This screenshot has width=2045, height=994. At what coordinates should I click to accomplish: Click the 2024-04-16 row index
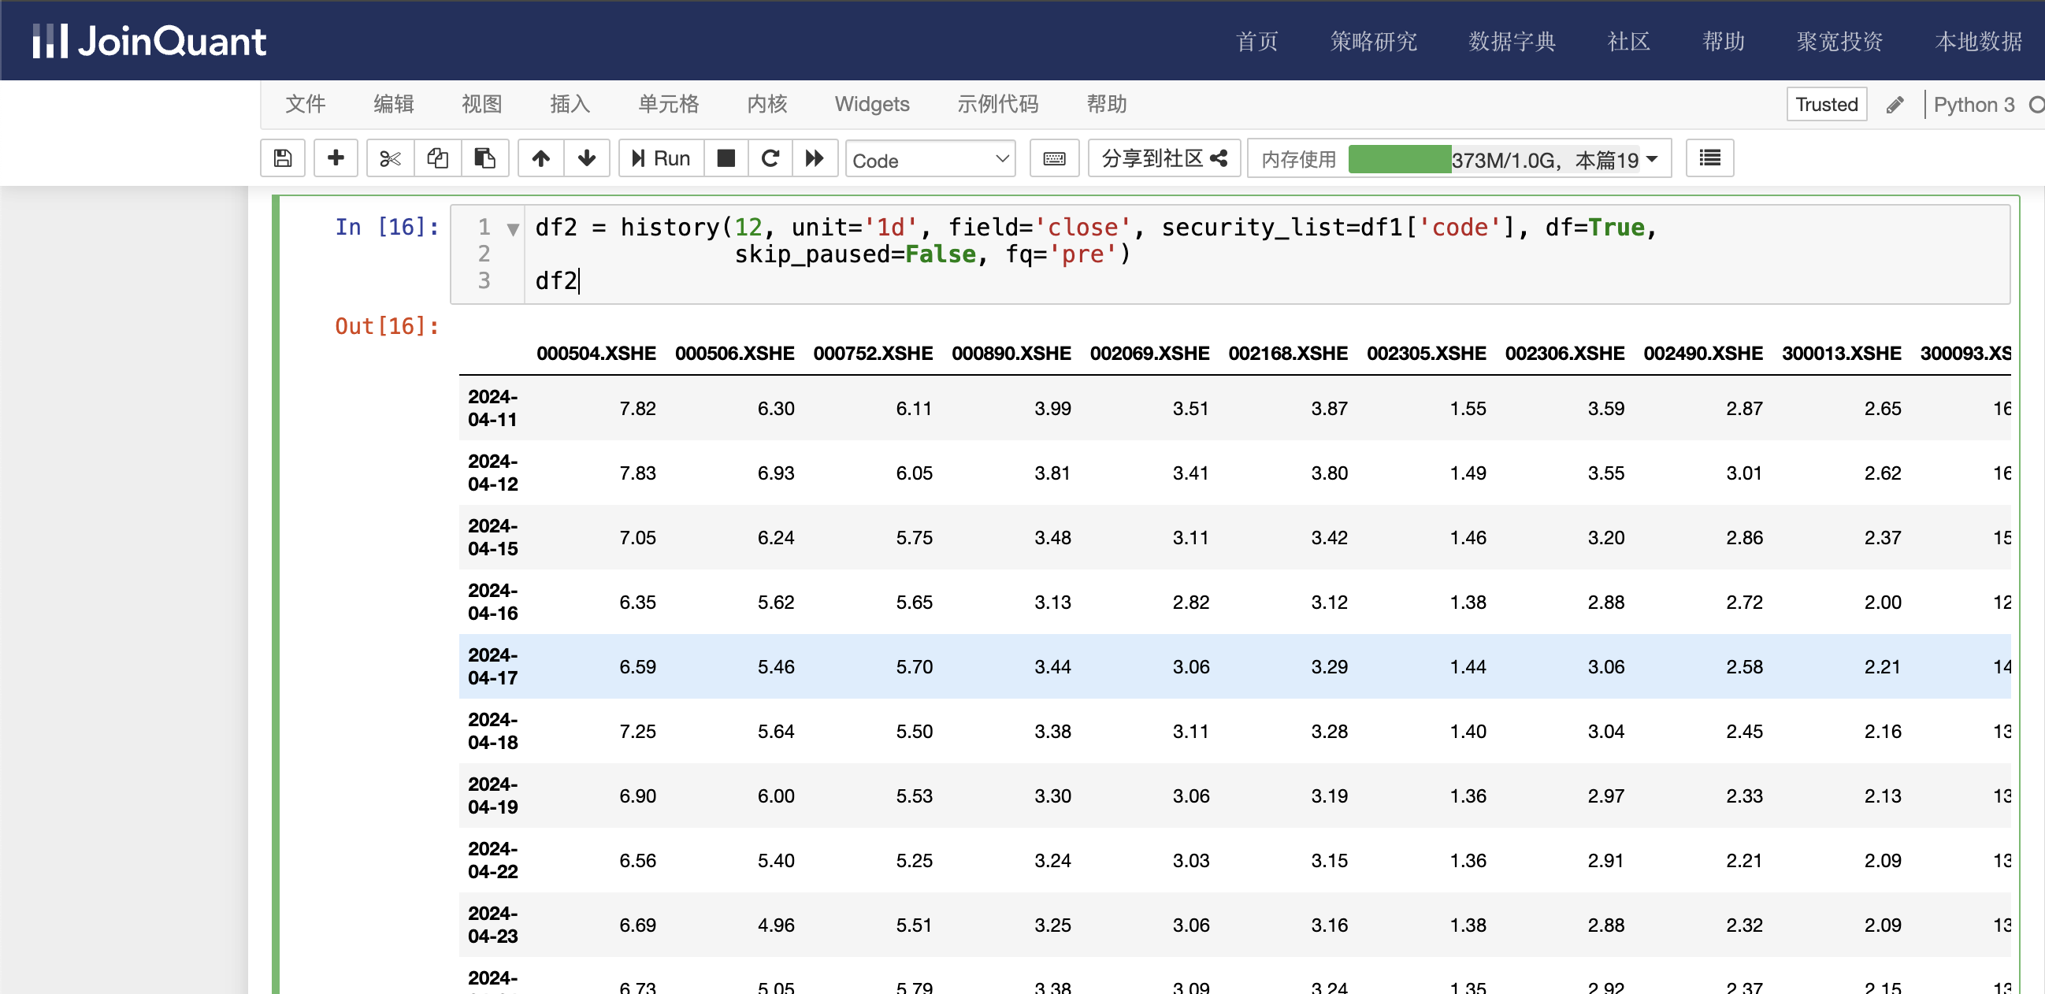point(492,602)
